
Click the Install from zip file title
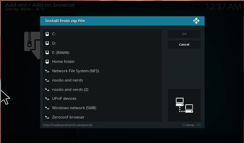(x=65, y=21)
